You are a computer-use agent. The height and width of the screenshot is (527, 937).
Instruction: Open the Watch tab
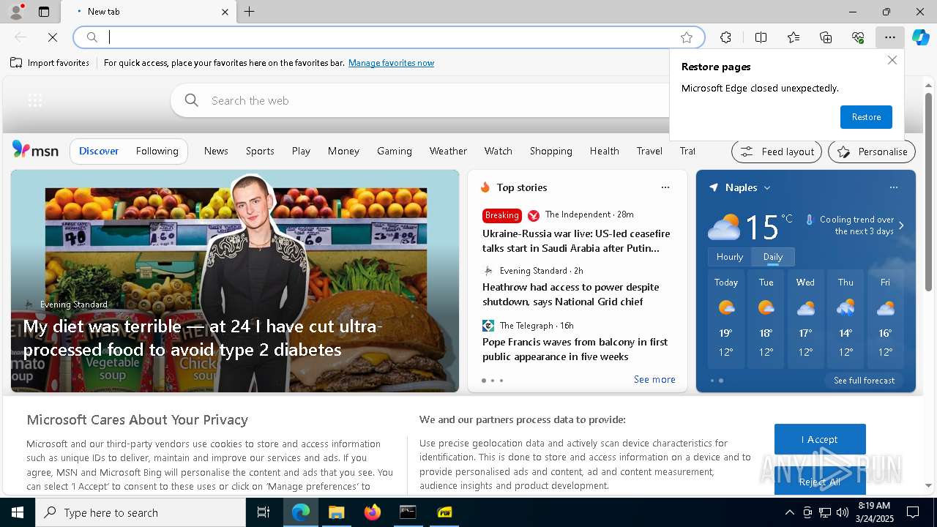click(498, 151)
